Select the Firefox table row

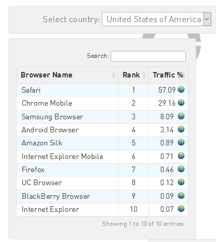pos(102,170)
